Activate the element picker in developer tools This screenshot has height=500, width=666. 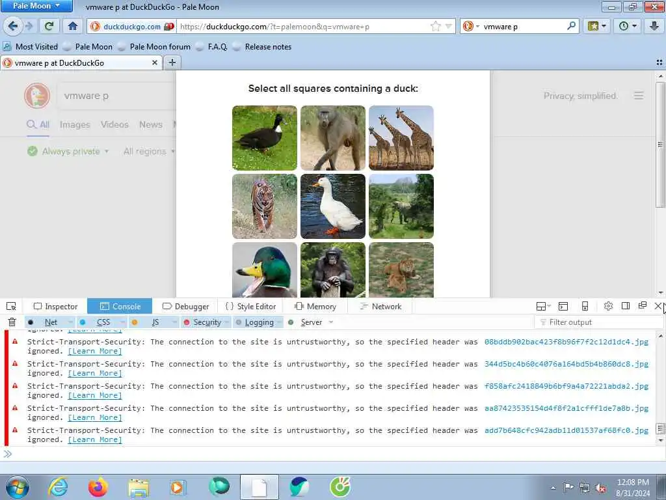(x=12, y=306)
